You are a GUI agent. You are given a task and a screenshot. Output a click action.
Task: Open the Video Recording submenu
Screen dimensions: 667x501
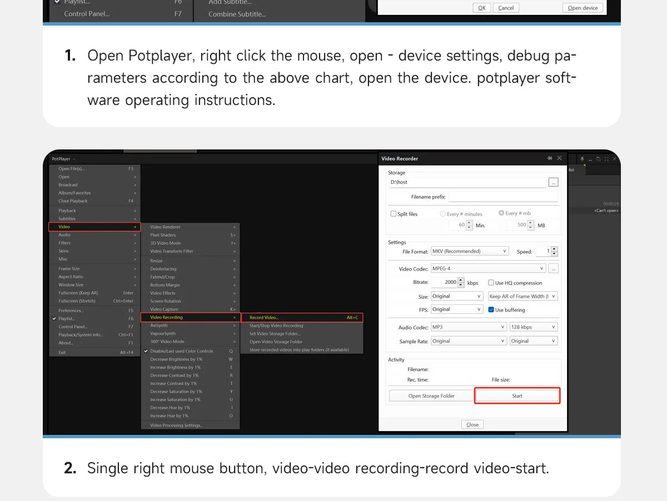[x=190, y=317]
